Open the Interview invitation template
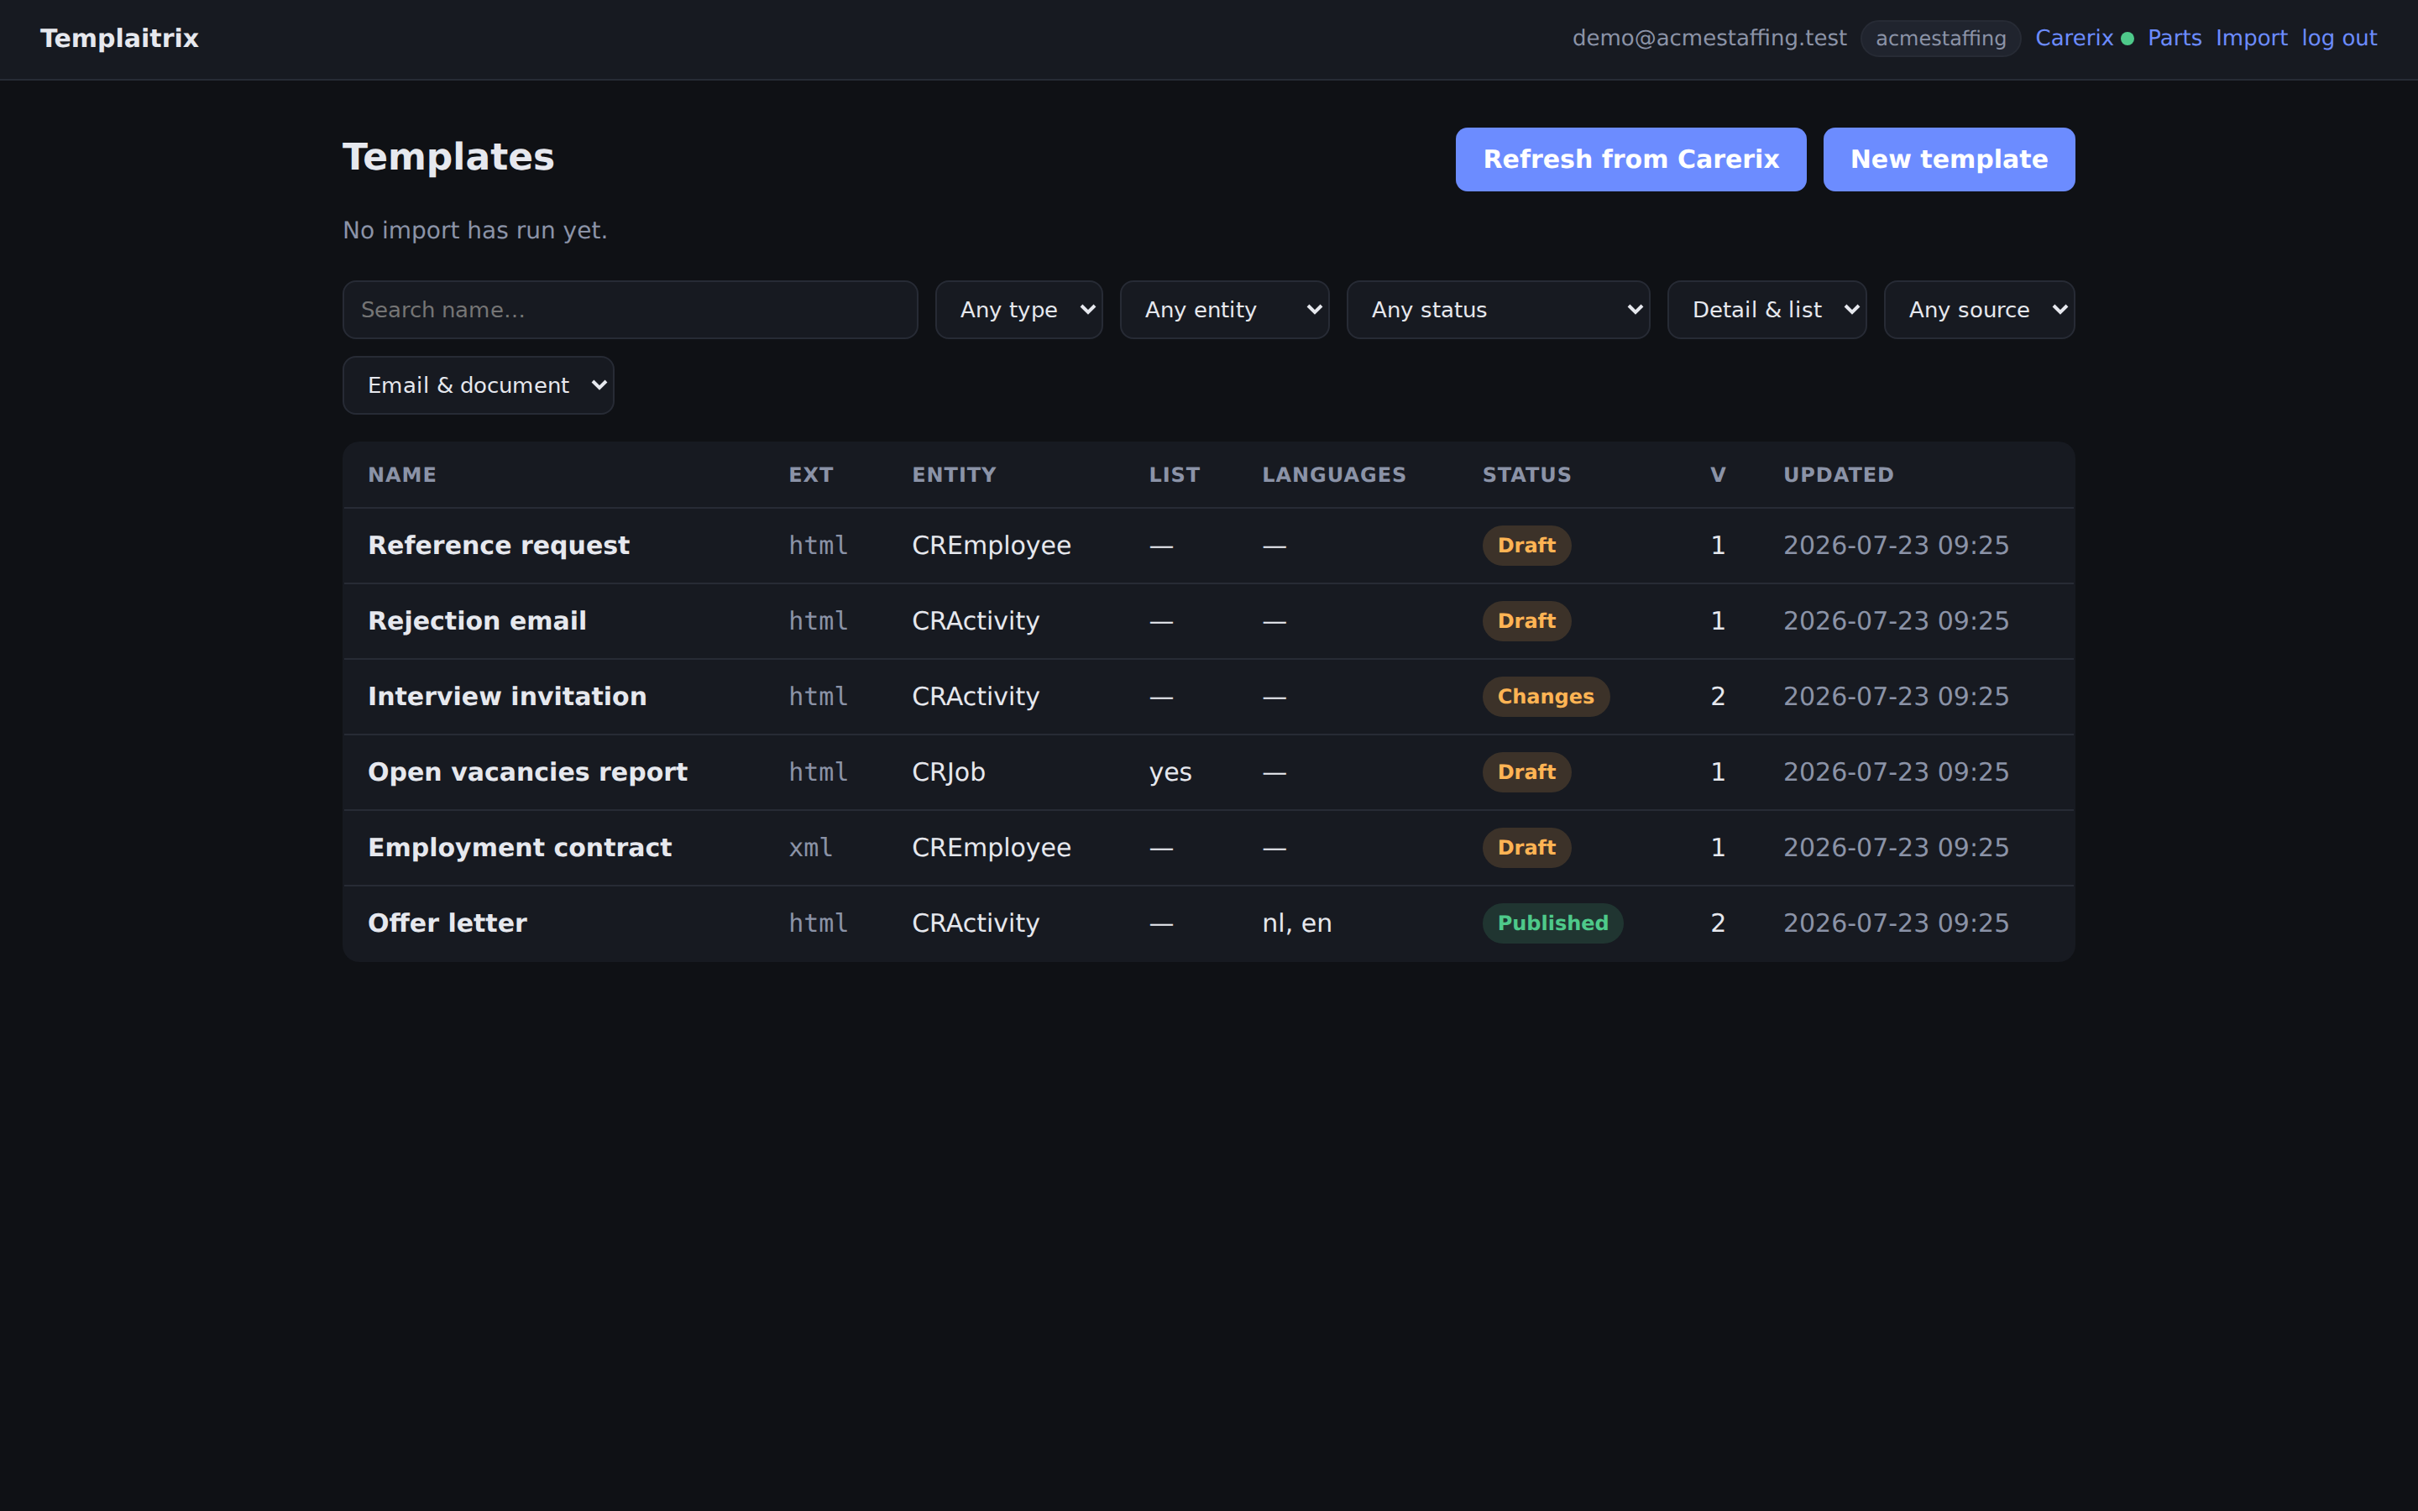 pos(506,697)
